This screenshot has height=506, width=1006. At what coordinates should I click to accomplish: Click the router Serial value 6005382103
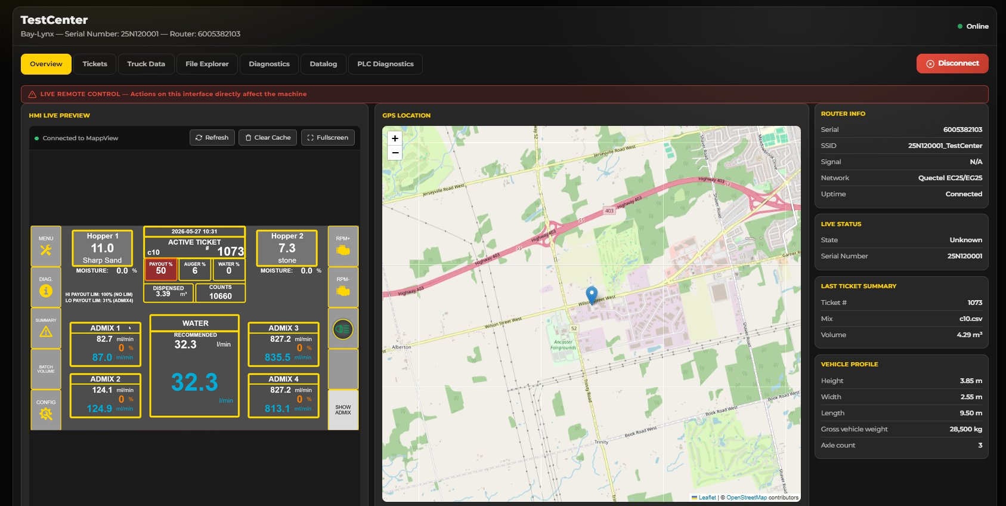click(x=962, y=129)
